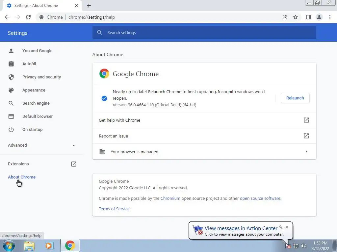Screen dimensions: 337x252
Task: Share this page via the share icon
Action: 285,17
